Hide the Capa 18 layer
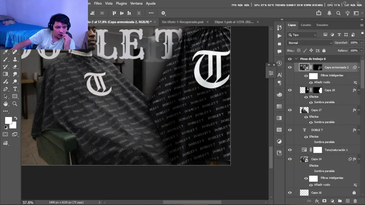Image resolution: width=365 pixels, height=205 pixels. [290, 90]
